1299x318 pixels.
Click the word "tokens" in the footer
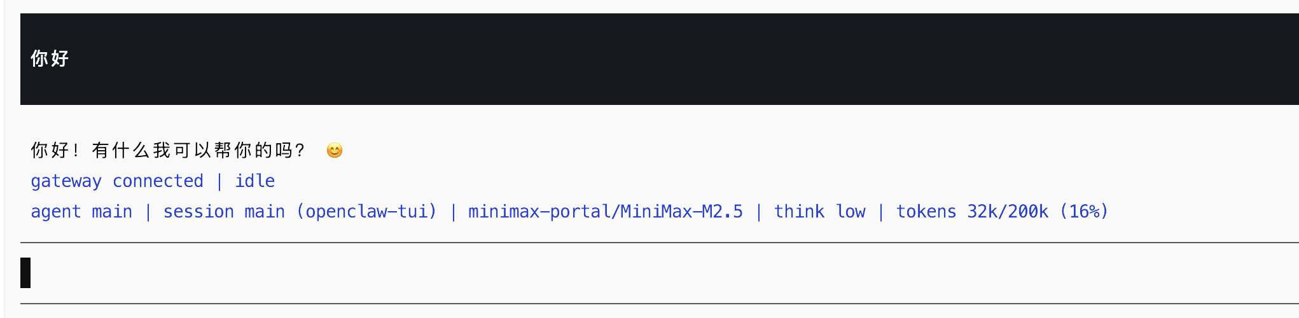click(x=926, y=212)
